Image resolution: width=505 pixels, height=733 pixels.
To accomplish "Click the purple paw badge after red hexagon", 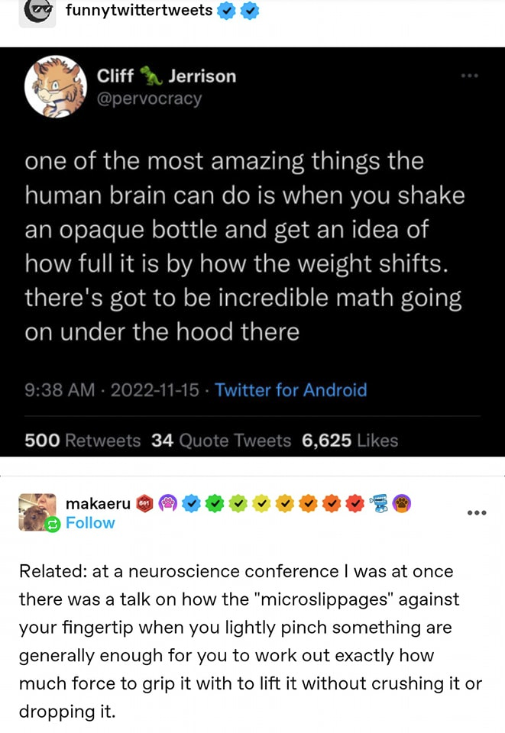I will pos(168,503).
